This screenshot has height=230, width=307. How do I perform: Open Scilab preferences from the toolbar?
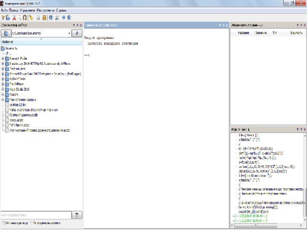click(57, 17)
